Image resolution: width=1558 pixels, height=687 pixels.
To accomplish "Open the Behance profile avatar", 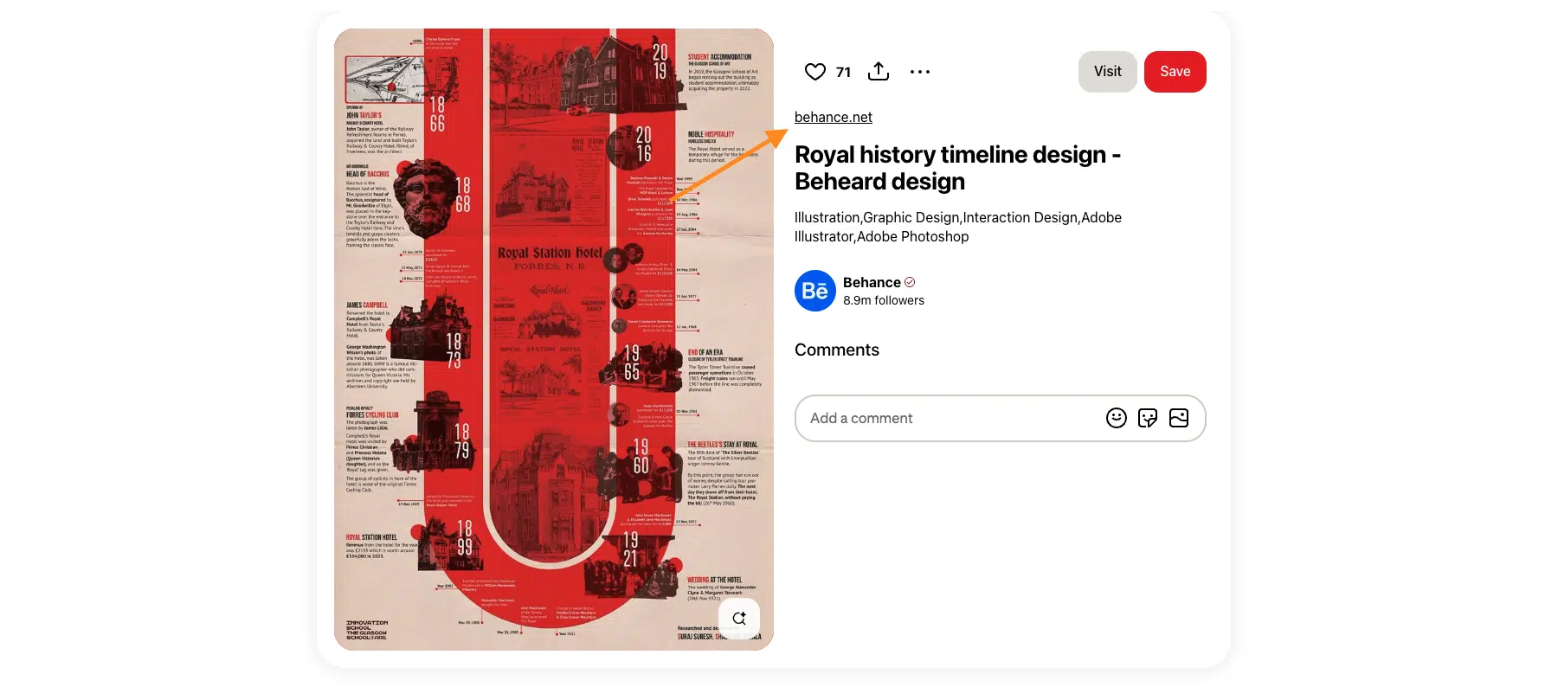I will [815, 291].
